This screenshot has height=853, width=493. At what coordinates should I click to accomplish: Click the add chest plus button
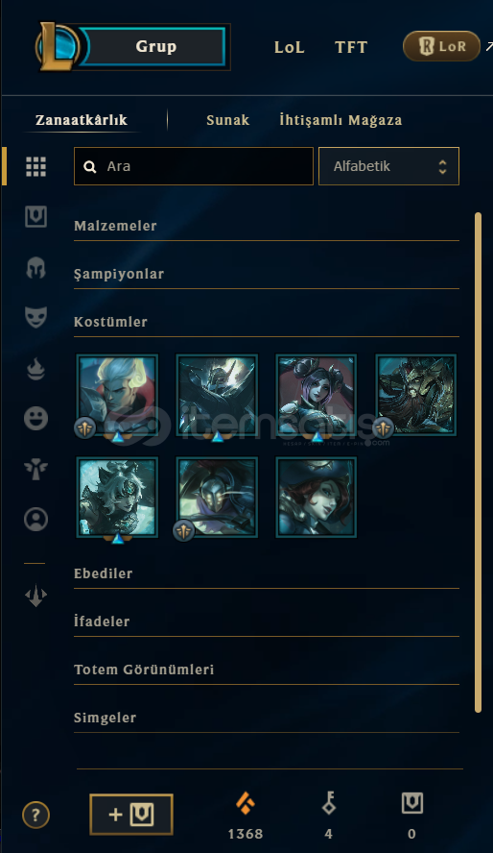pos(131,815)
